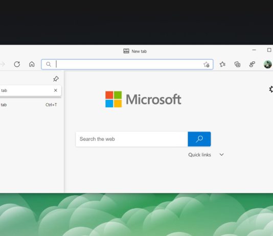Pin the vertical tabs pane
The height and width of the screenshot is (236, 273).
[x=56, y=79]
